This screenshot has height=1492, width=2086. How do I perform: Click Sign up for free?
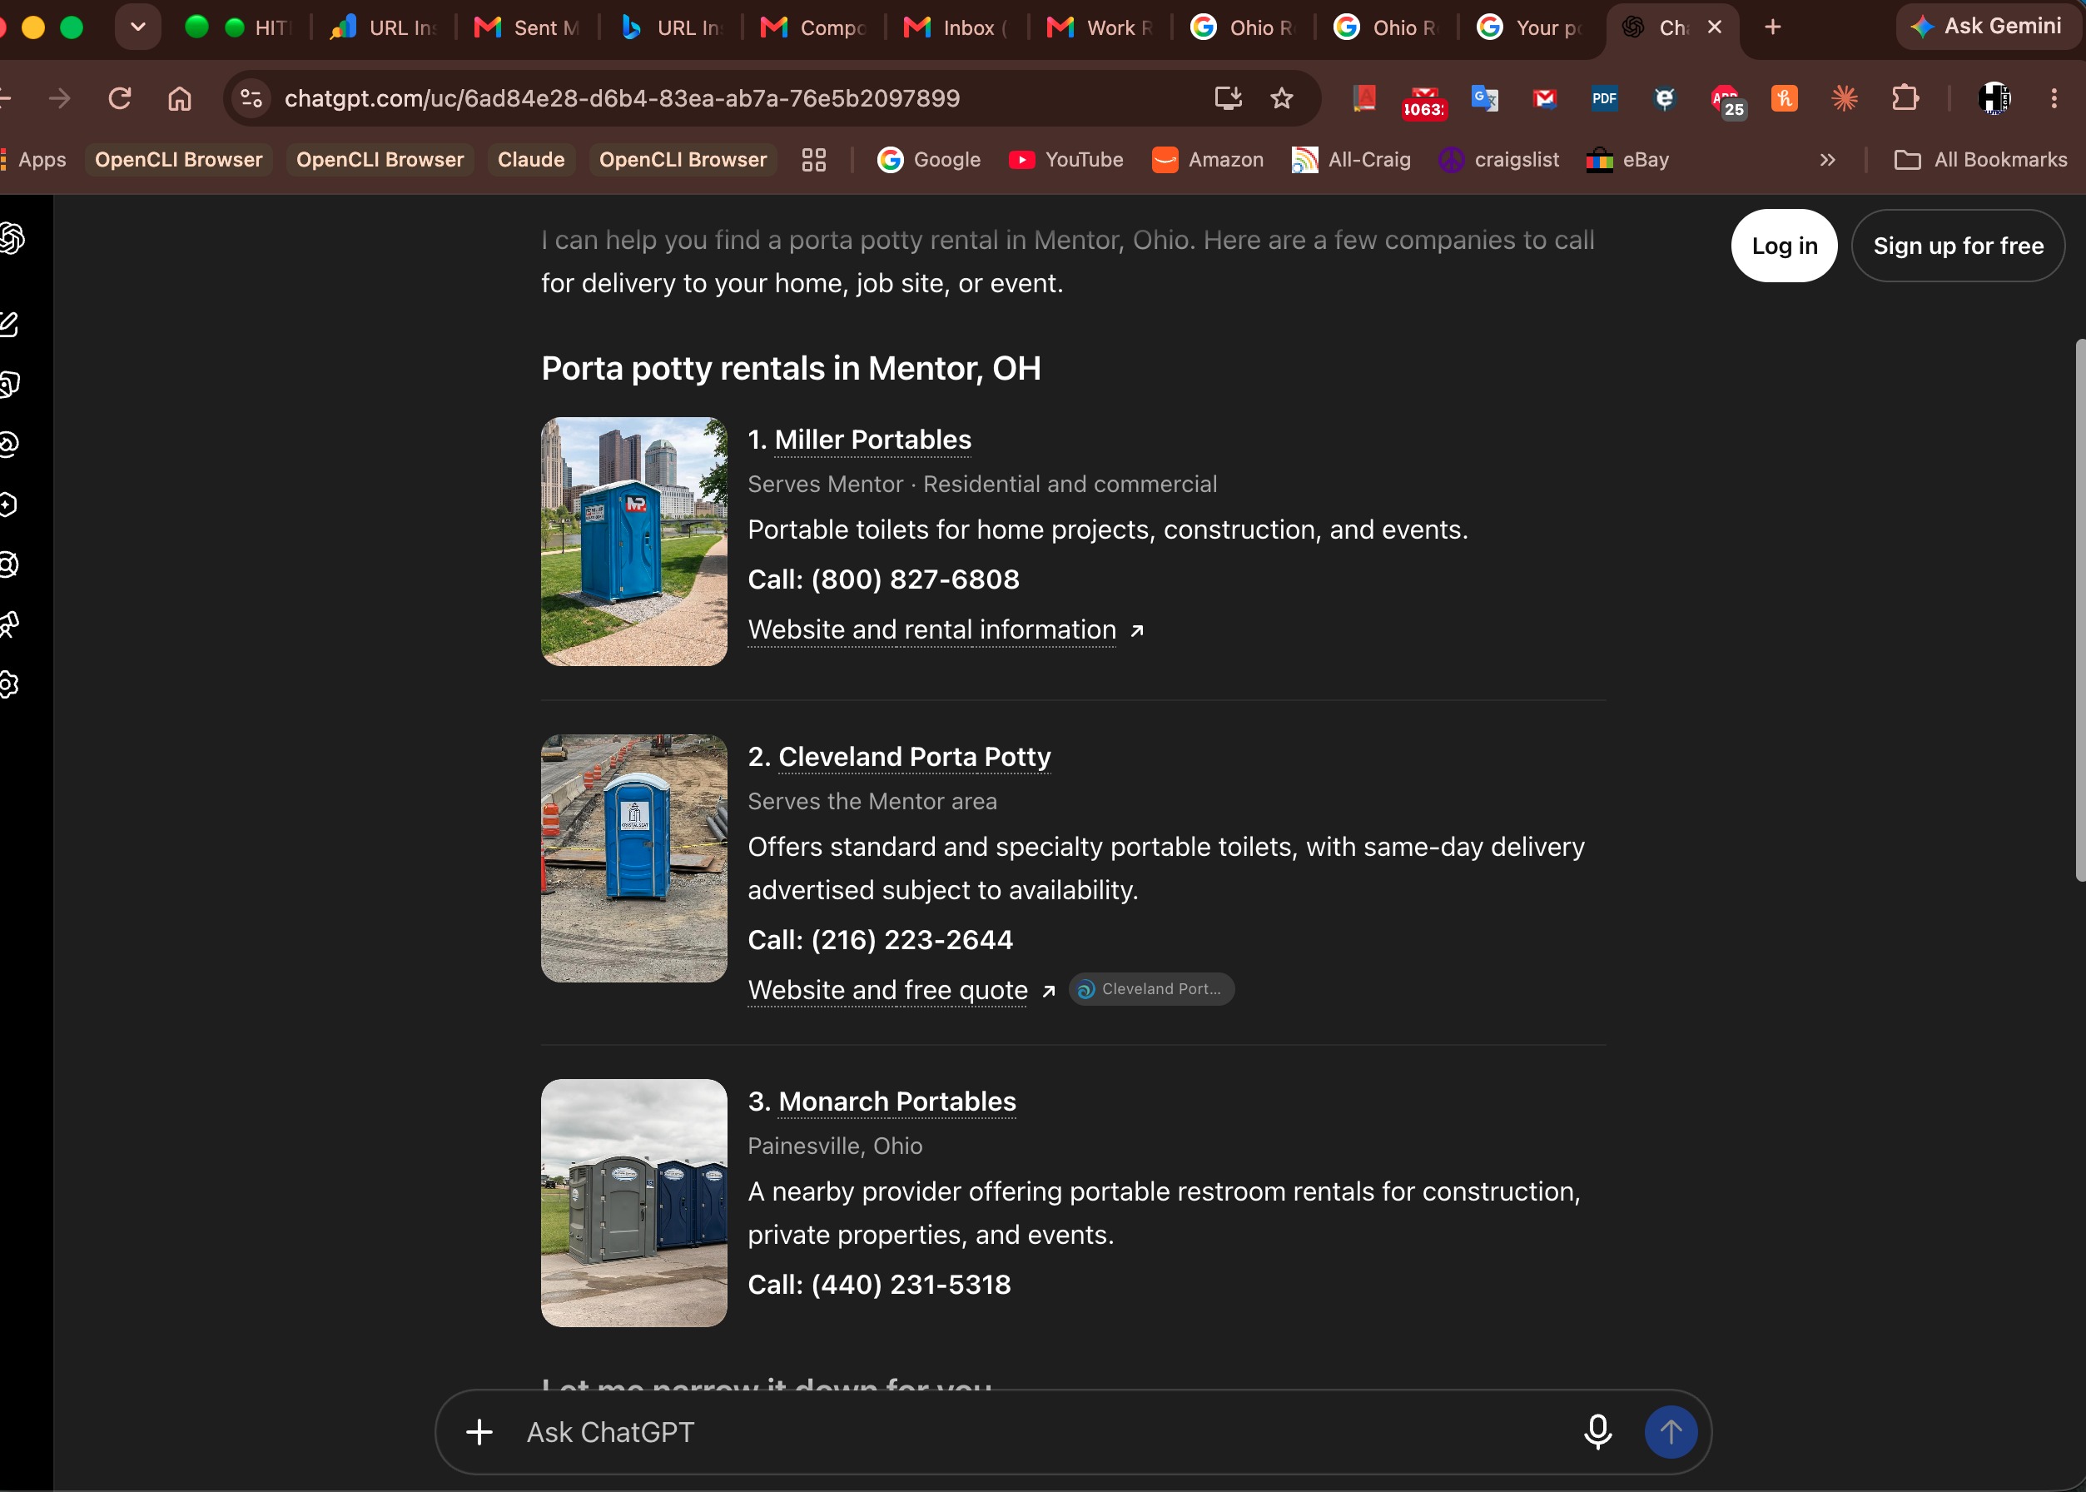point(1958,246)
